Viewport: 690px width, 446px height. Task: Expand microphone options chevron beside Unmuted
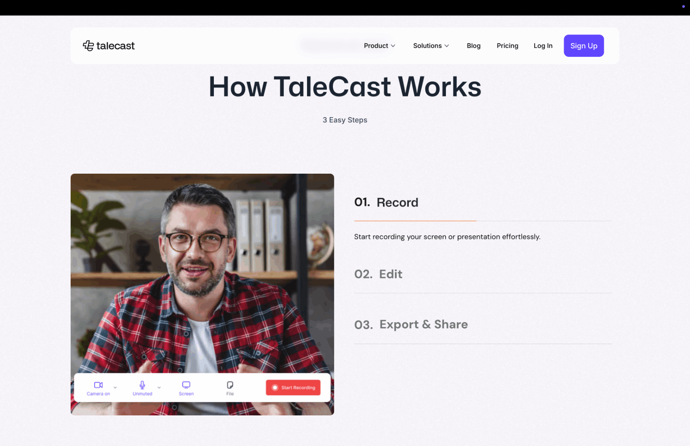point(159,387)
